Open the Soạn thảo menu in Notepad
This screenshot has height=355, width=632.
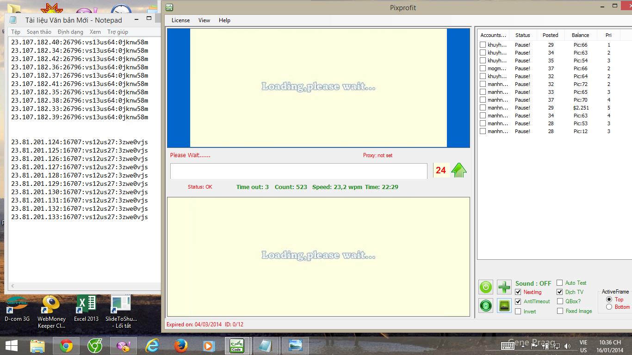(39, 32)
